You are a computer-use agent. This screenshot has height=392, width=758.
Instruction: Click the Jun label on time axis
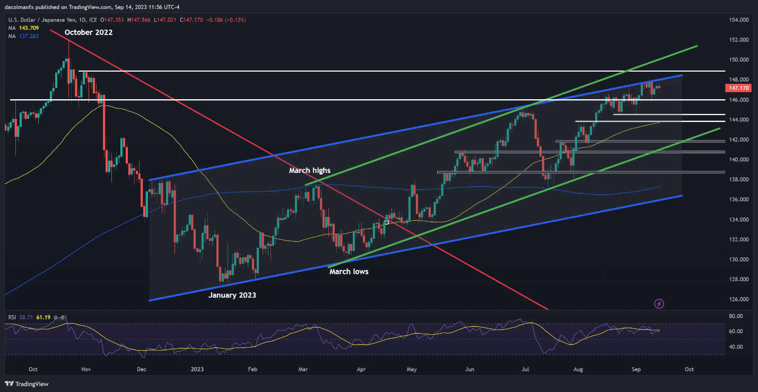469,369
